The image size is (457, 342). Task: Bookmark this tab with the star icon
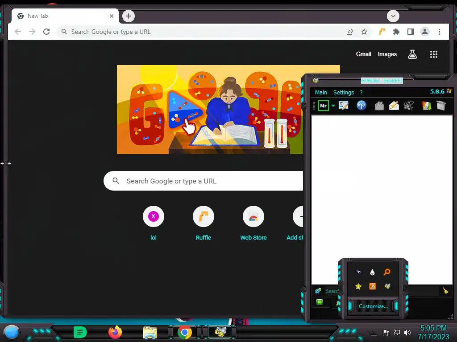(364, 32)
